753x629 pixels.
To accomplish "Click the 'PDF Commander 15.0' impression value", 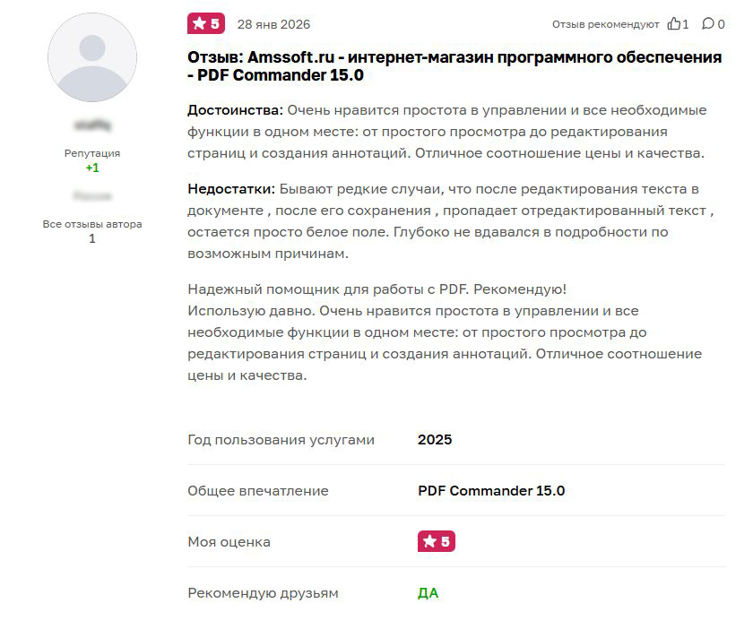I will point(491,491).
